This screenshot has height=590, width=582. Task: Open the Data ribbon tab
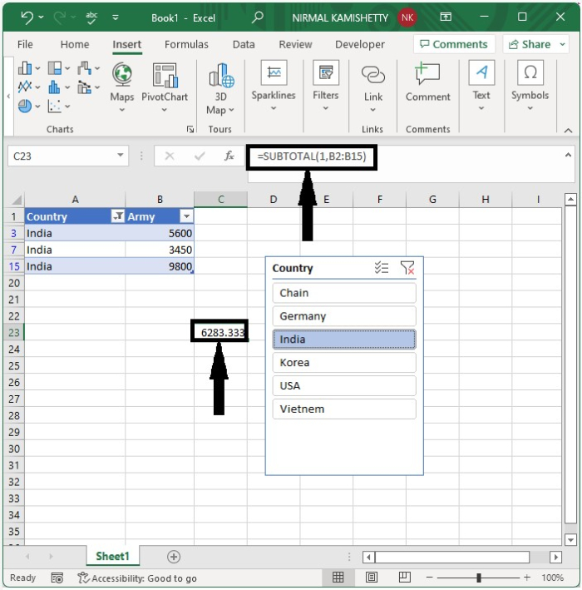244,44
